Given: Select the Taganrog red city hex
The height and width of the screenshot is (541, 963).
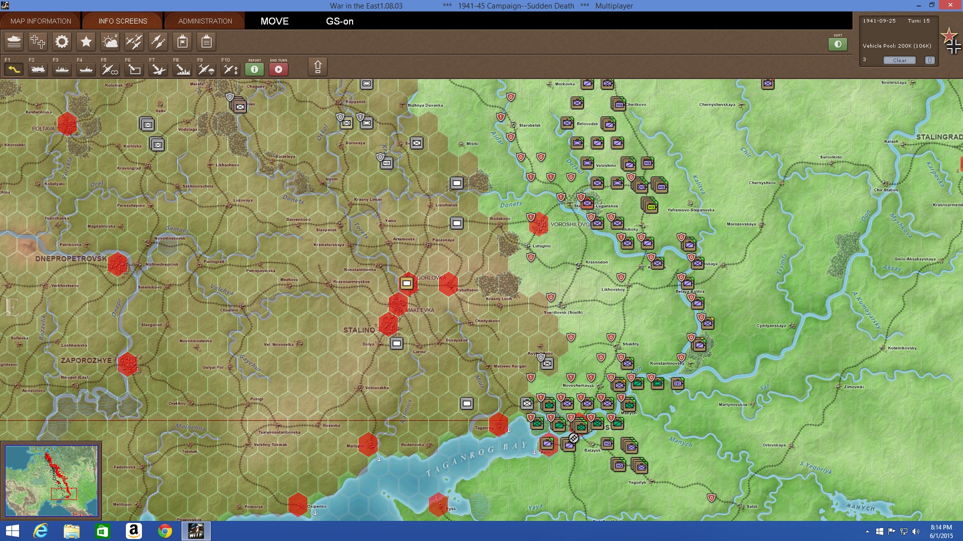Looking at the screenshot, I should [x=499, y=424].
